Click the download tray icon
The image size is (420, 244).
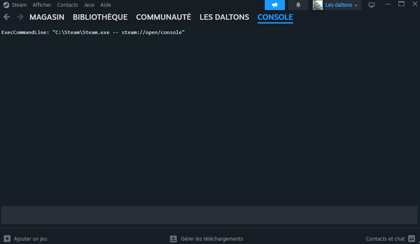tap(173, 239)
